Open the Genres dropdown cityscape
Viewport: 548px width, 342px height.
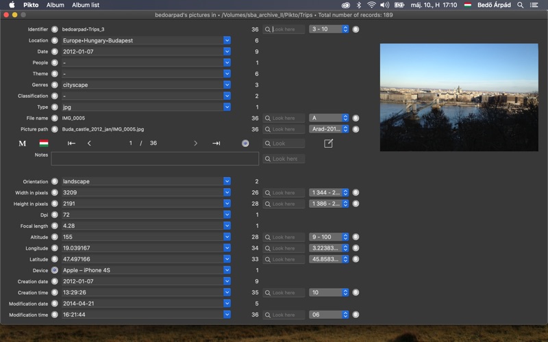click(x=227, y=85)
